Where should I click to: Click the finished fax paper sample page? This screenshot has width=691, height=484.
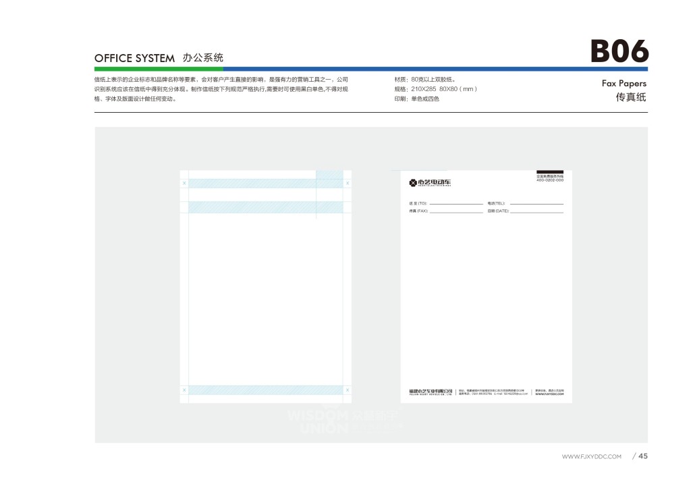click(x=486, y=286)
